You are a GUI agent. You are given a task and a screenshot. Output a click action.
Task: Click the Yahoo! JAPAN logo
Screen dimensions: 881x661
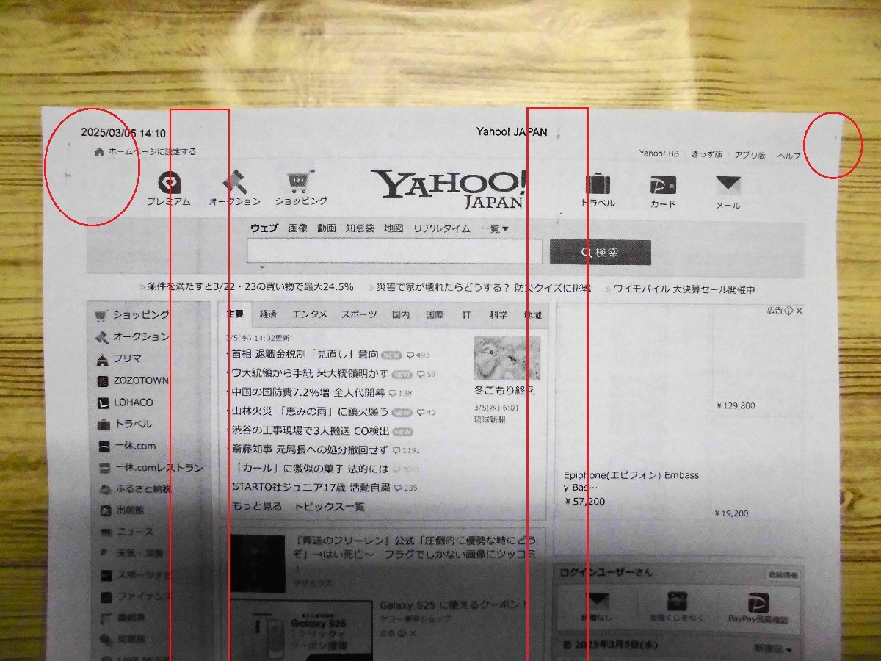click(x=449, y=189)
